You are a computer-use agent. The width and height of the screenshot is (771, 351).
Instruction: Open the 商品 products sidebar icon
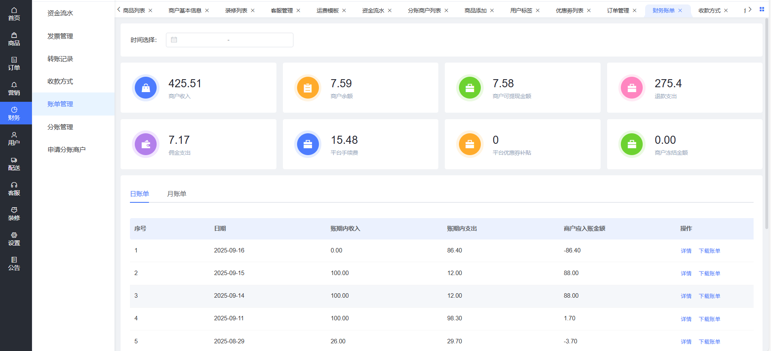[14, 39]
